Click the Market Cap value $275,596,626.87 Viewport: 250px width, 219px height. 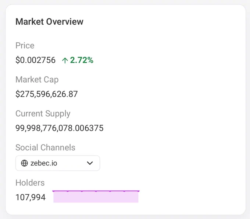tap(47, 94)
